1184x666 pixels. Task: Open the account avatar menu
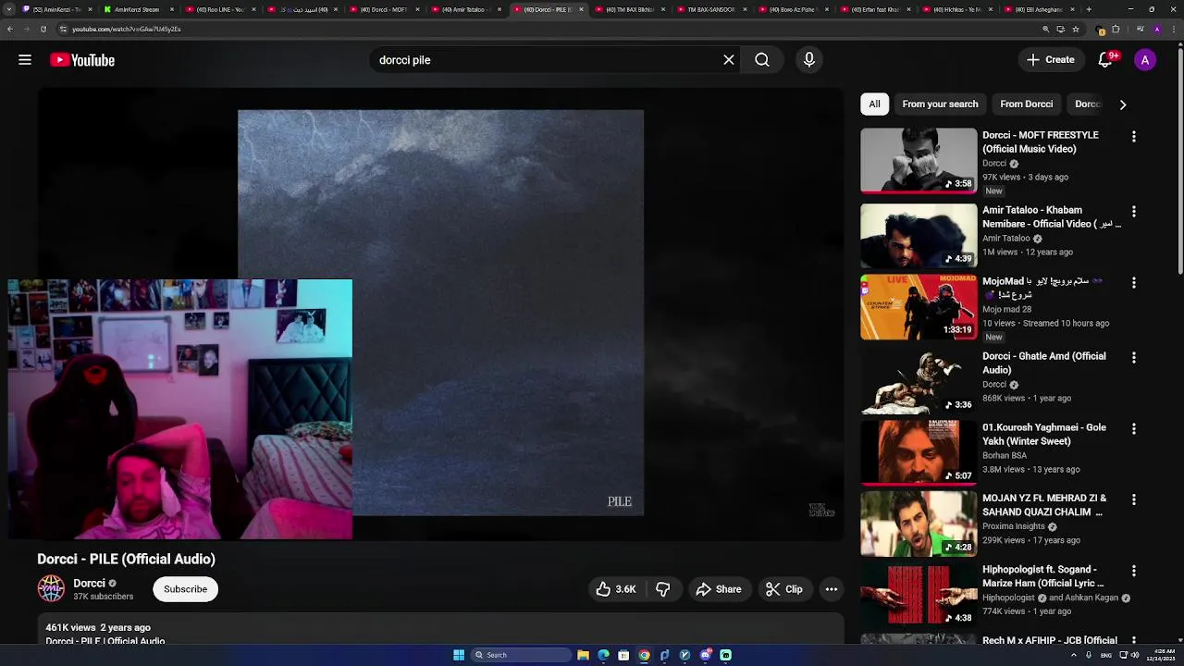click(x=1145, y=60)
